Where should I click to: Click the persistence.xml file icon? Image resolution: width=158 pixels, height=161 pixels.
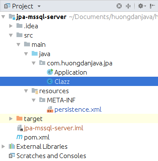[50, 110]
